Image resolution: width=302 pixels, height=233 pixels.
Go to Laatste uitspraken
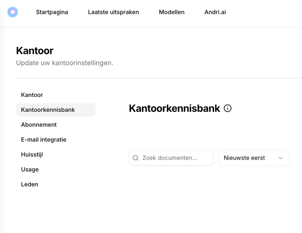[x=113, y=12]
